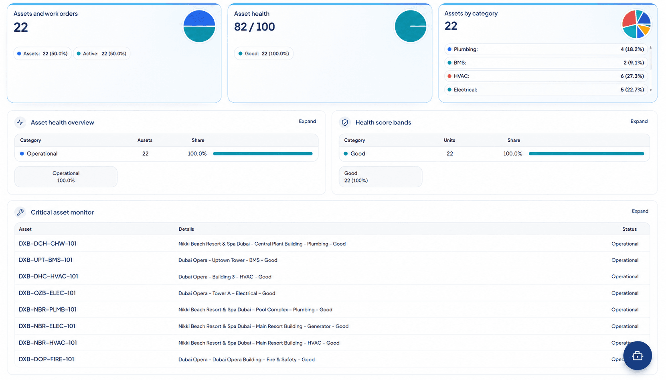Open asset DXB-DOP-FIRE-101
The image size is (666, 380).
47,360
